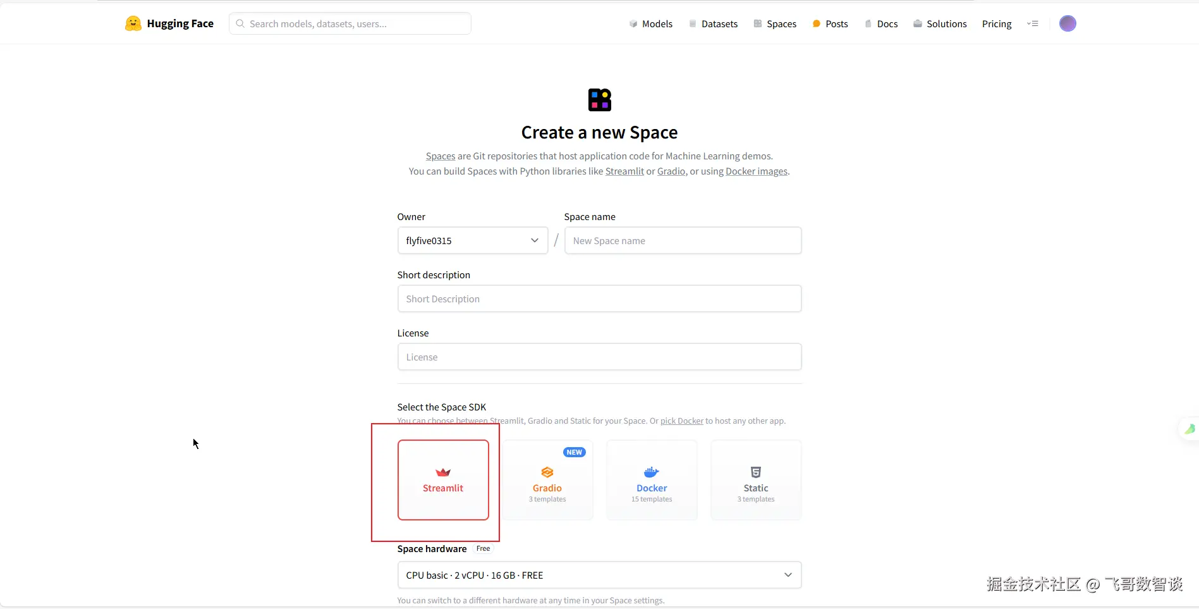Click the NEW badge on Gradio card

coord(575,452)
